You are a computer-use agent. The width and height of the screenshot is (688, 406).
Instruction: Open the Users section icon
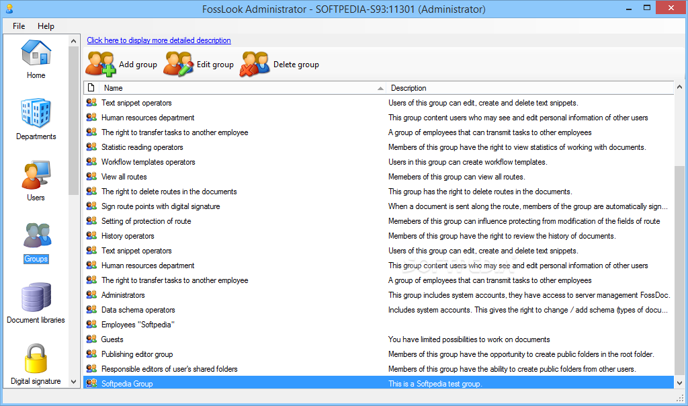pyautogui.click(x=36, y=175)
